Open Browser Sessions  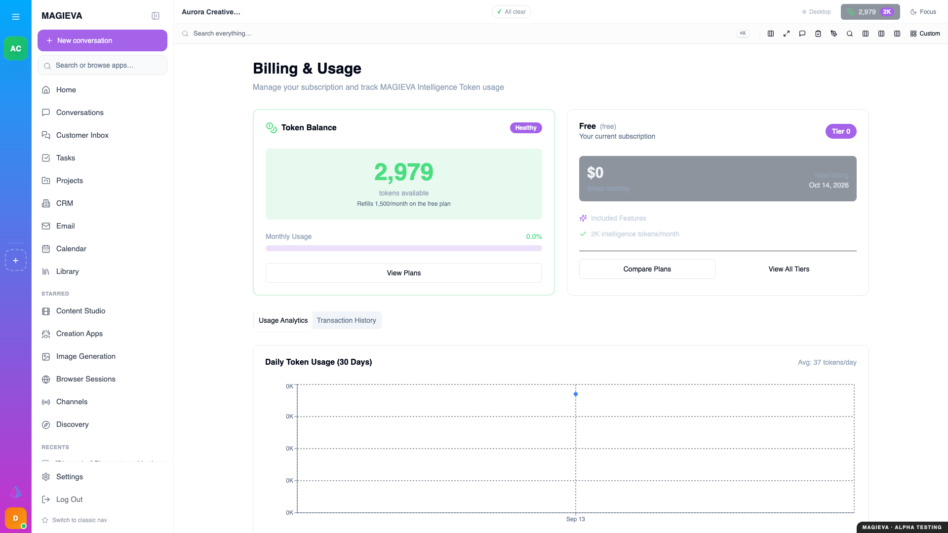[x=103, y=379]
